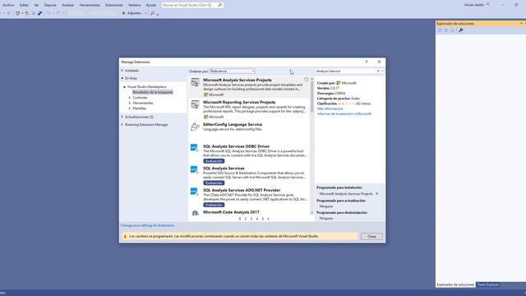526x296 pixels.
Task: Click the save toolbar icon
Action: [34, 13]
